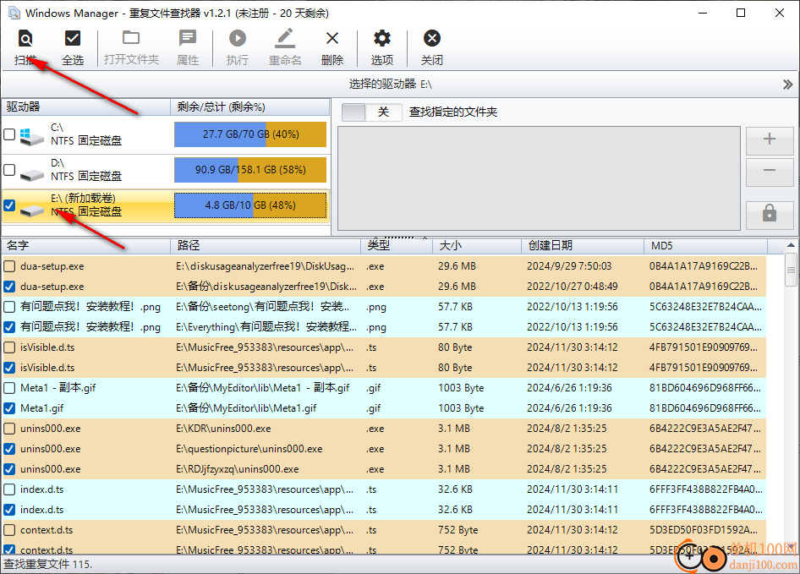800x574 pixels.
Task: Open 选项 settings gear
Action: coord(381,38)
